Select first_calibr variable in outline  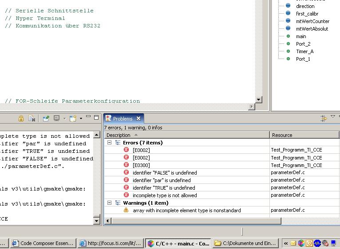point(307,14)
